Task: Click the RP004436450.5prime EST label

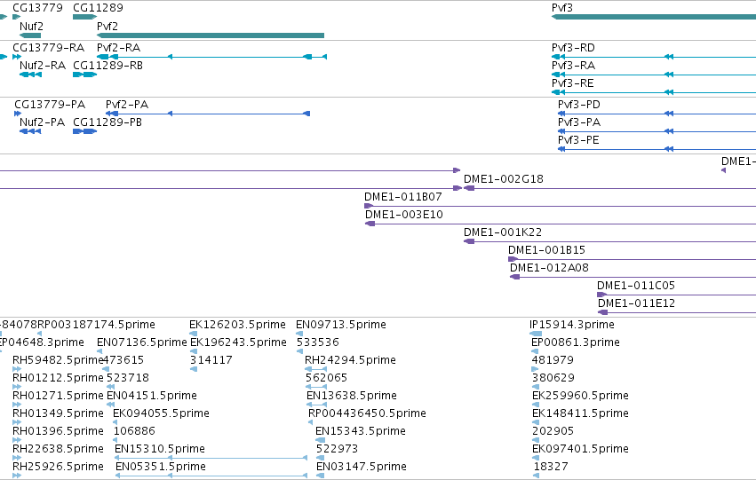Action: [368, 414]
